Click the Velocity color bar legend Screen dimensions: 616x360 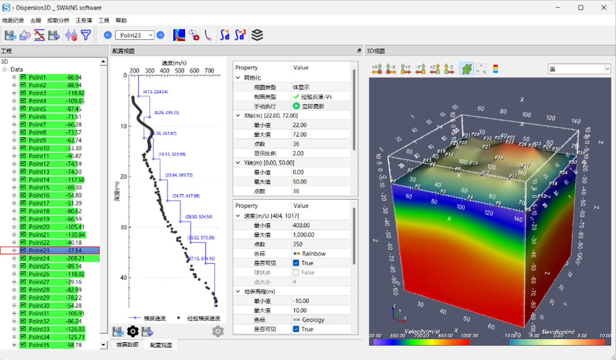click(421, 342)
